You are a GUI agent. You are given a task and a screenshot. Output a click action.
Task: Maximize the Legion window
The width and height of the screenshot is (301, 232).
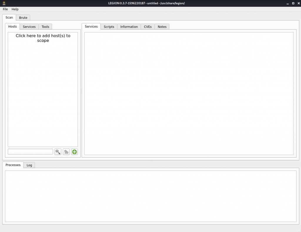293,3
